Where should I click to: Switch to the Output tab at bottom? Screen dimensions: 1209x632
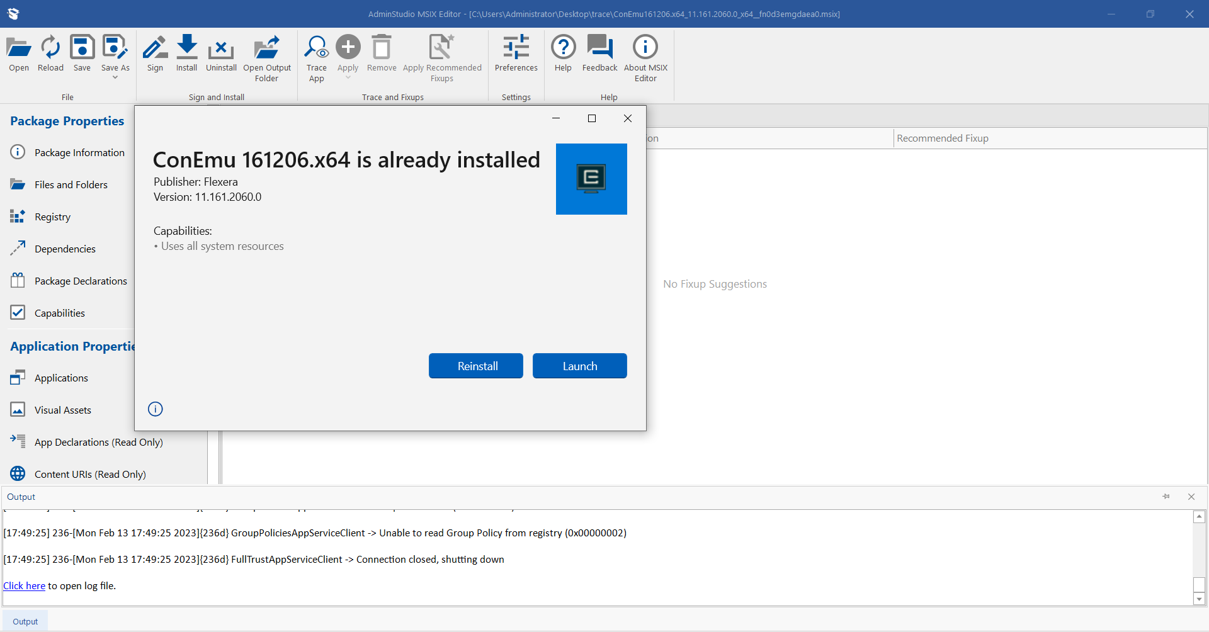coord(25,621)
